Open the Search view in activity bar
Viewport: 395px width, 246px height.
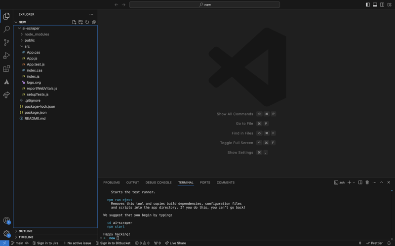6,29
